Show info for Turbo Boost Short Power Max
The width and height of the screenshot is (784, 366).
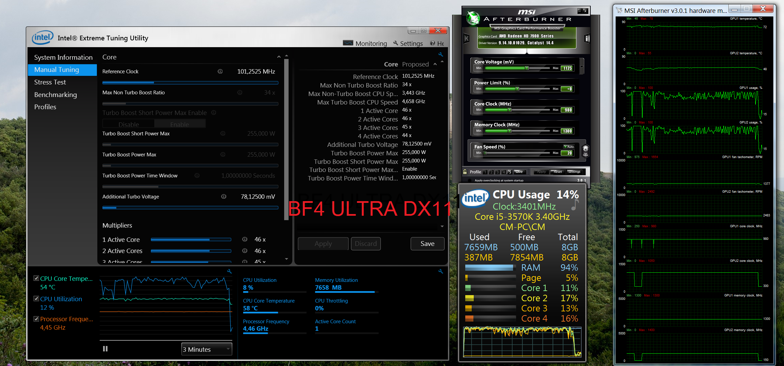coord(223,134)
